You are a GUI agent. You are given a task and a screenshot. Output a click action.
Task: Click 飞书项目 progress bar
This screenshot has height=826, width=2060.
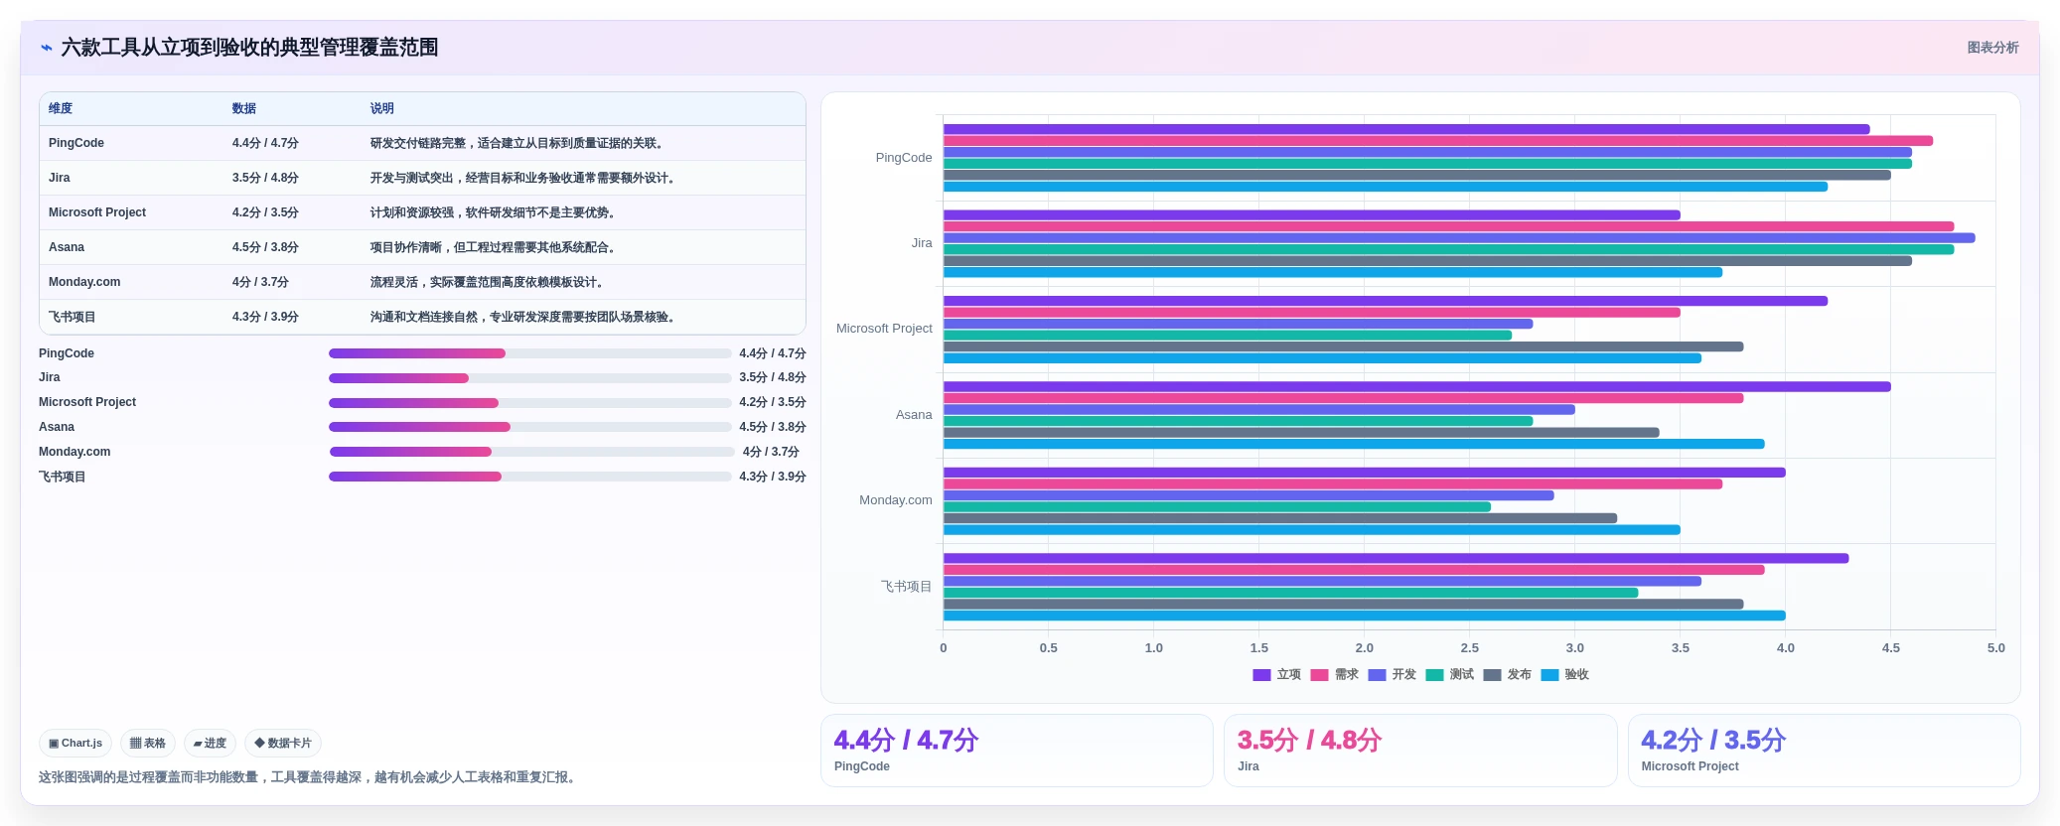pyautogui.click(x=530, y=477)
